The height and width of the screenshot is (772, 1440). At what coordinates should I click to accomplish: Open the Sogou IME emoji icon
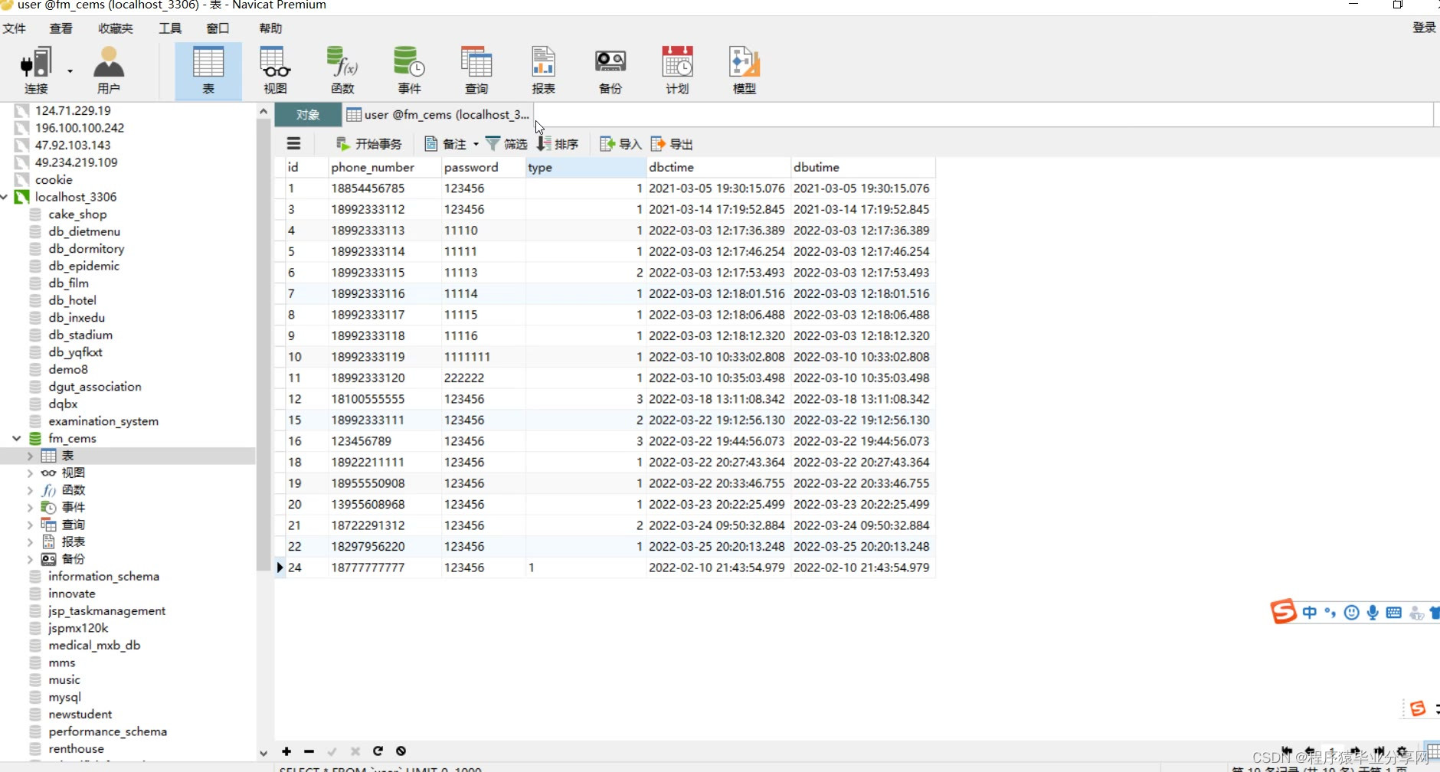click(x=1352, y=612)
